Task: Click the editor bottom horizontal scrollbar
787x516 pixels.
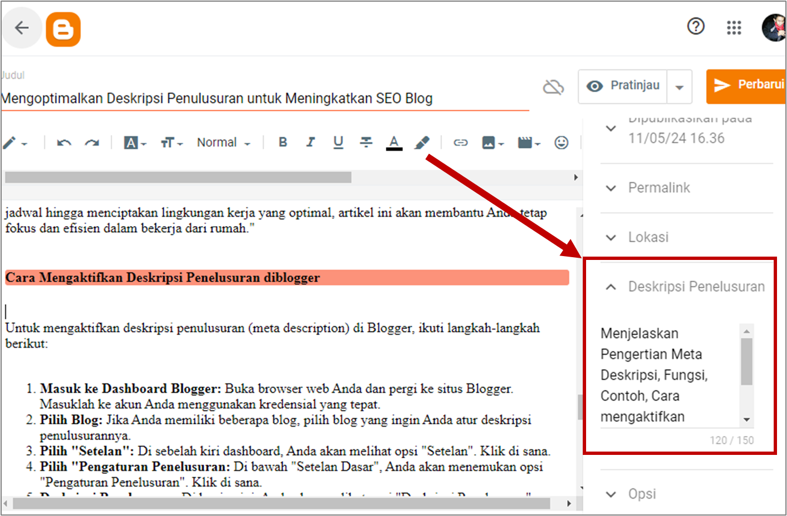Action: 281,503
